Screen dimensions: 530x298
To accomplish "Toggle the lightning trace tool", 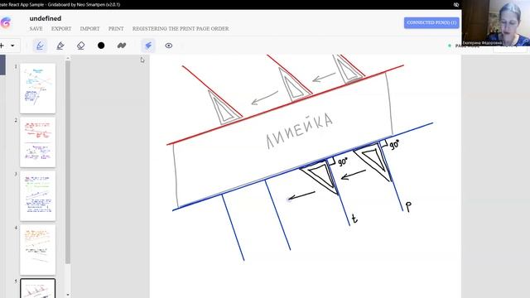I will [x=148, y=46].
